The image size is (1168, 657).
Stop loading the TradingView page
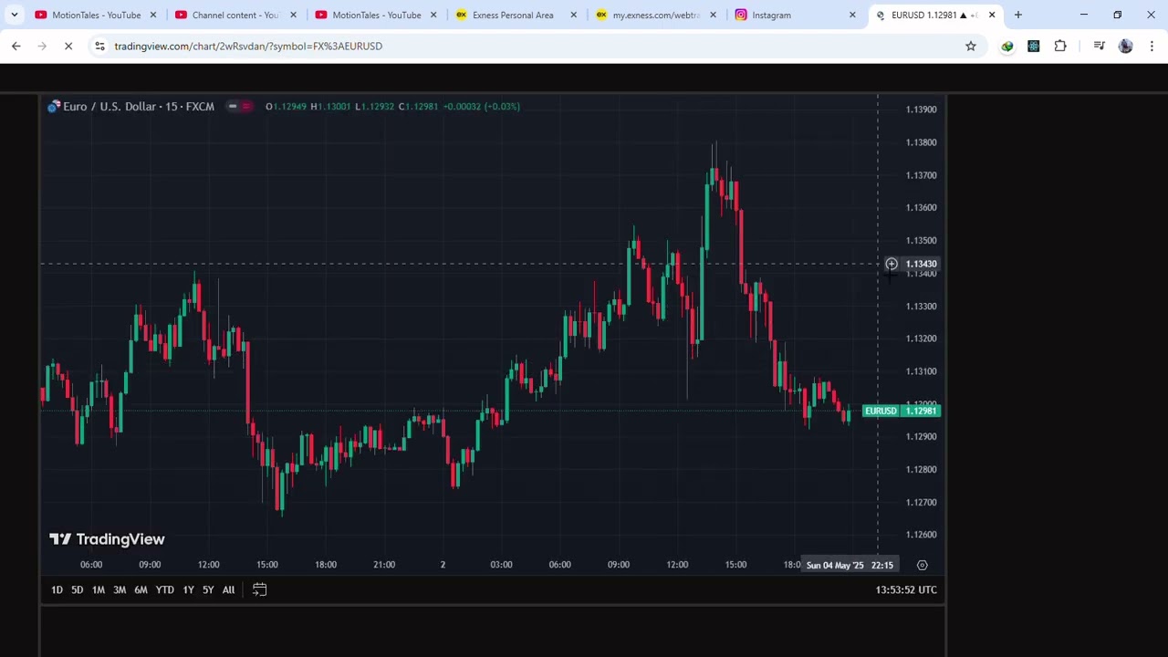click(x=68, y=46)
